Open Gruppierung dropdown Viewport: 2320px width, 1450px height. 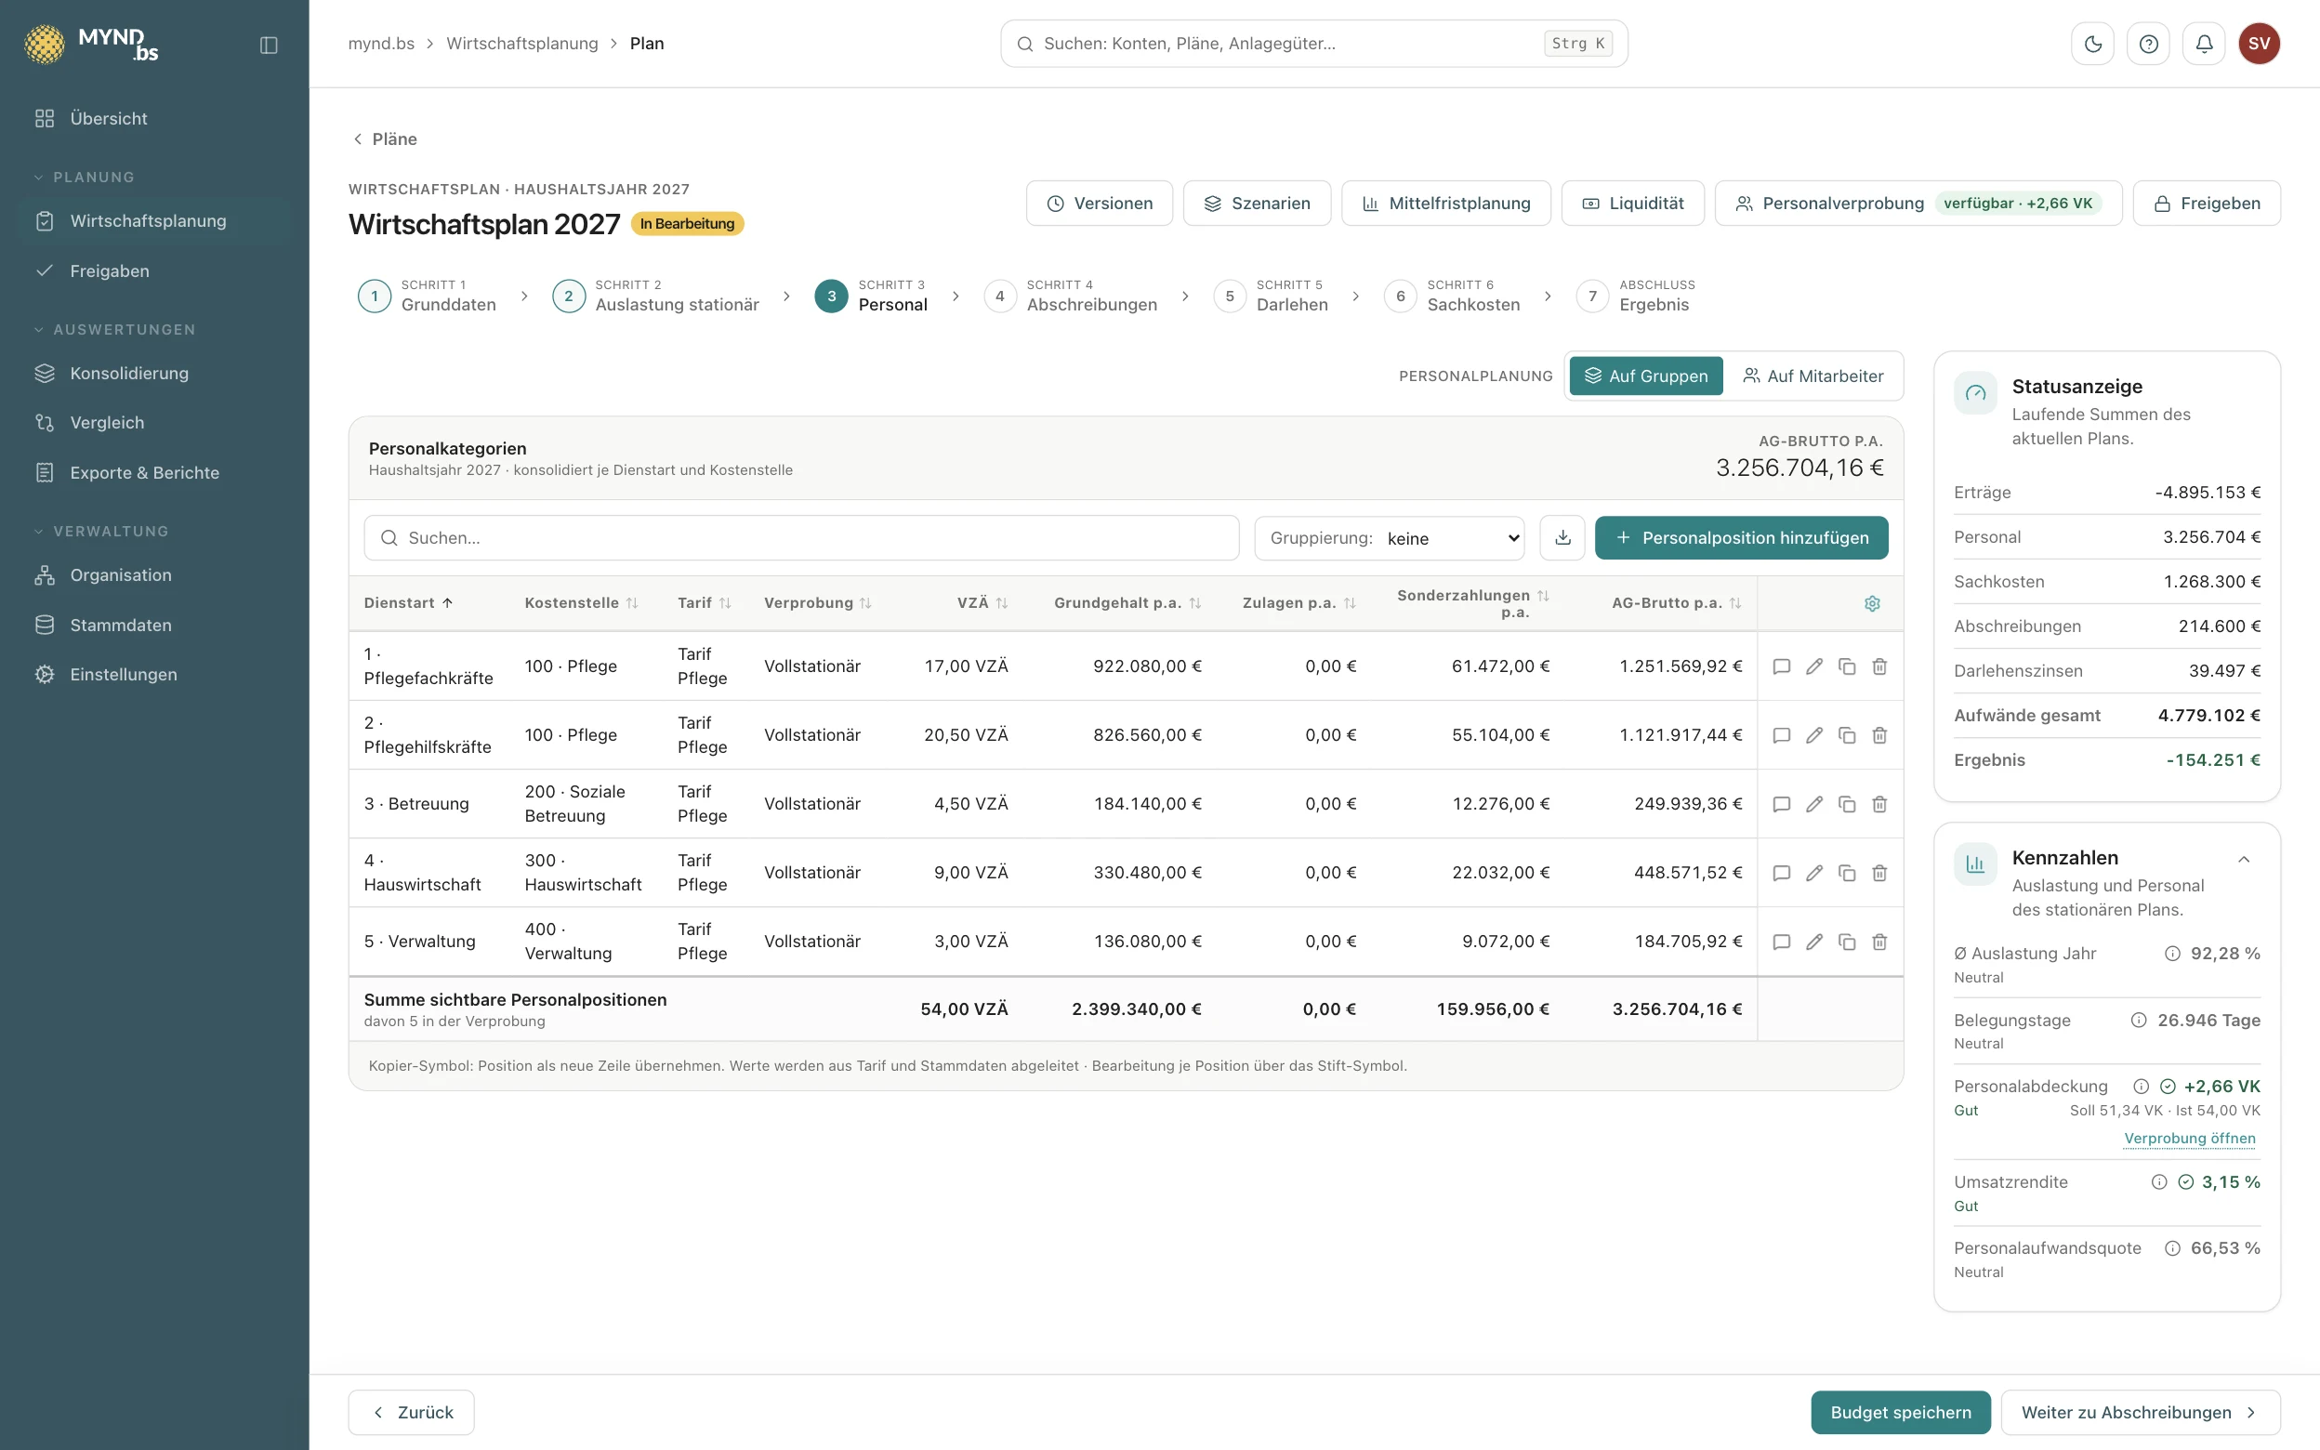pos(1391,538)
